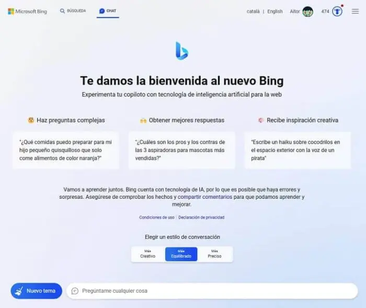Click the Te damos la bienvenida title
This screenshot has height=308, width=366.
182,81
